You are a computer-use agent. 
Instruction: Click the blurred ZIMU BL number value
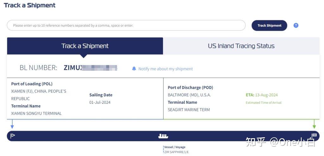tap(90, 68)
